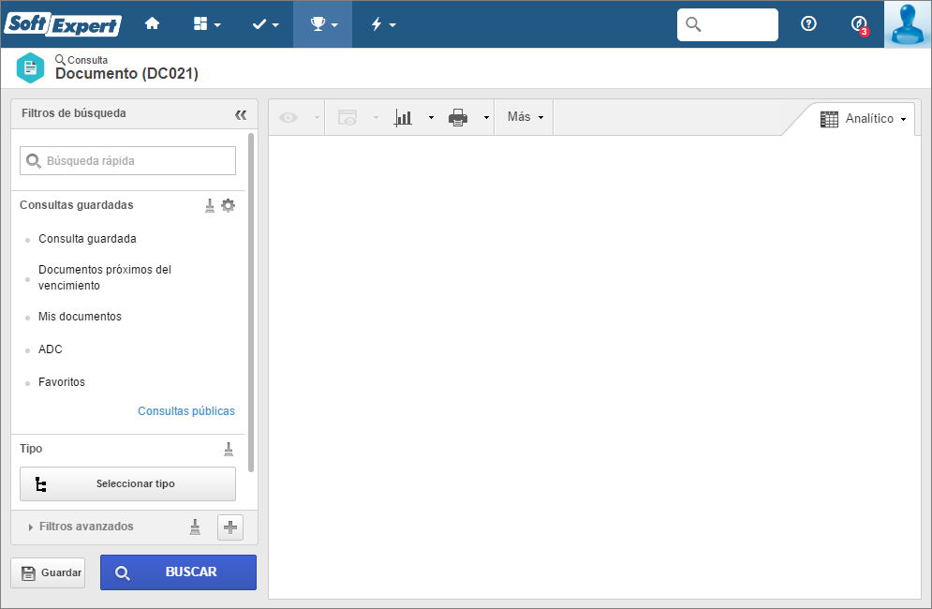
Task: Open the Consultas públicas link
Action: click(186, 411)
